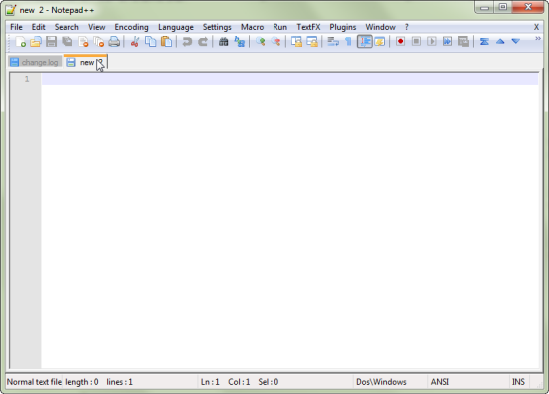Image resolution: width=549 pixels, height=394 pixels.
Task: Open the Run menu
Action: coord(279,27)
